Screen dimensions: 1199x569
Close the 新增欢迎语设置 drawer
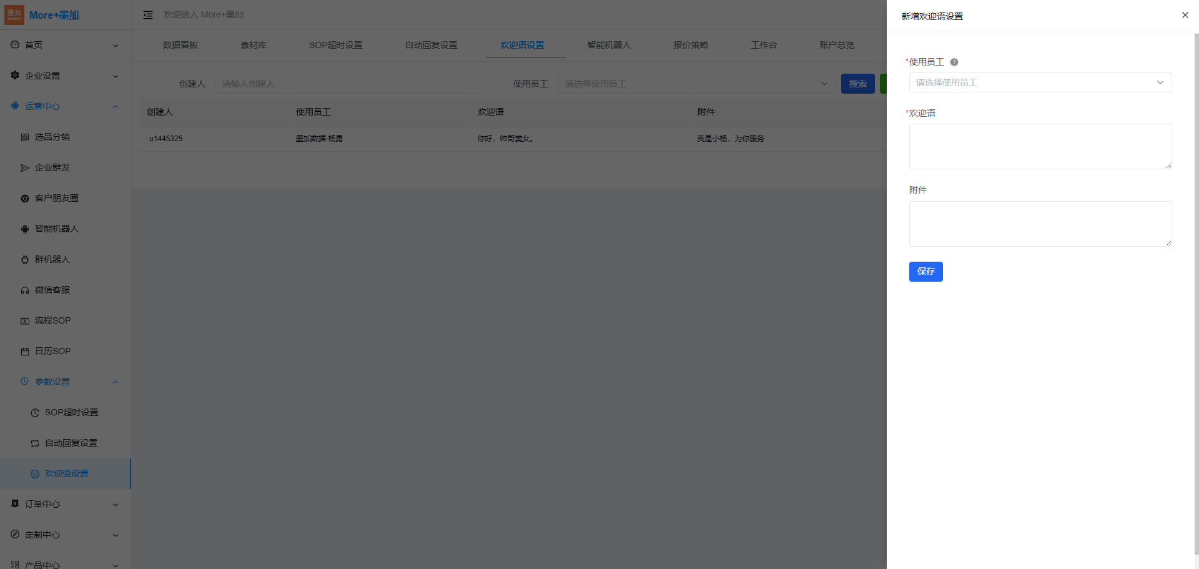1185,15
